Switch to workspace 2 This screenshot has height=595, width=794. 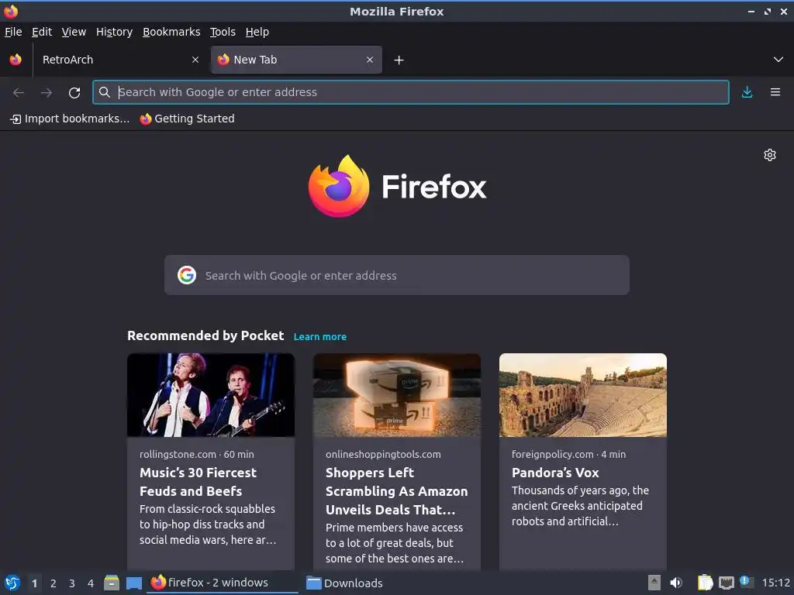coord(54,583)
